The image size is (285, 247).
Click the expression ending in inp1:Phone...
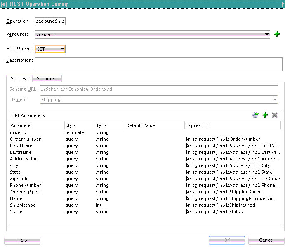pos(233,185)
